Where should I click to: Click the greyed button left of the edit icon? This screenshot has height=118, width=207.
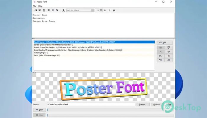coord(161,47)
